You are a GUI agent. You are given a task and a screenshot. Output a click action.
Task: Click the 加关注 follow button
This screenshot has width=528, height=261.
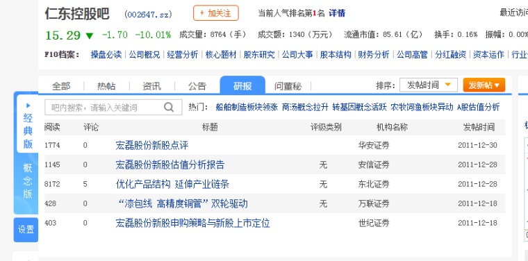point(216,13)
